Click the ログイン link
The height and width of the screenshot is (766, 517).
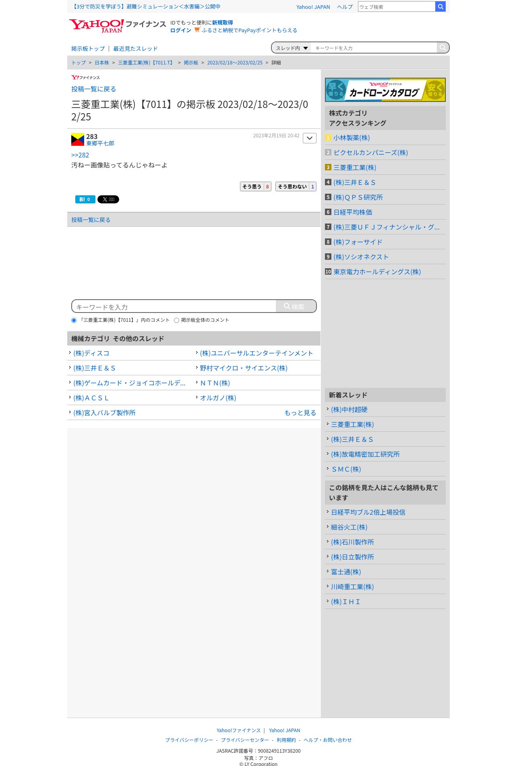(181, 30)
